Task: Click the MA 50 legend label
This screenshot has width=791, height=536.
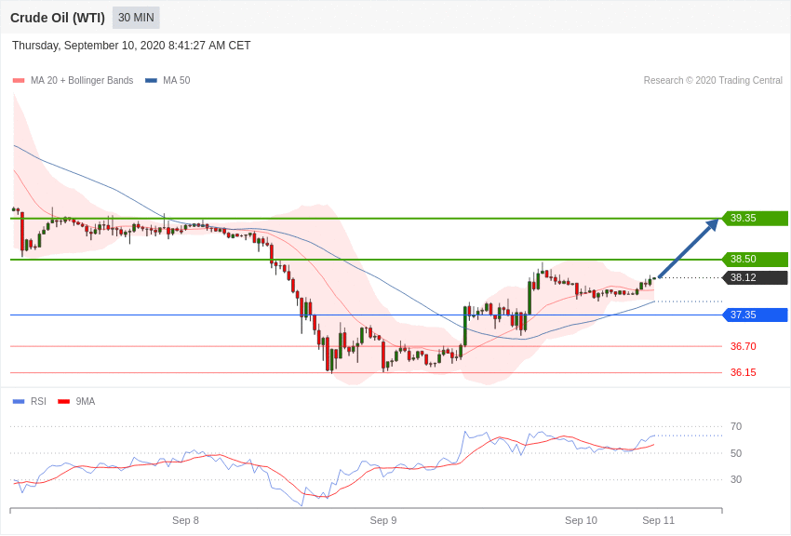Action: pyautogui.click(x=177, y=80)
